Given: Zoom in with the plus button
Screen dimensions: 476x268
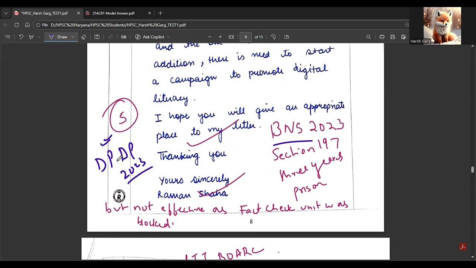Looking at the screenshot, I should (220, 37).
